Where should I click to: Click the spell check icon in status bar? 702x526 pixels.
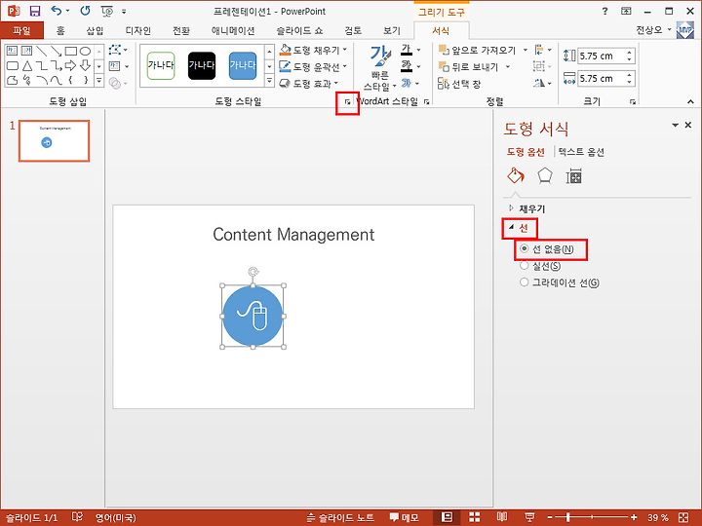[77, 517]
